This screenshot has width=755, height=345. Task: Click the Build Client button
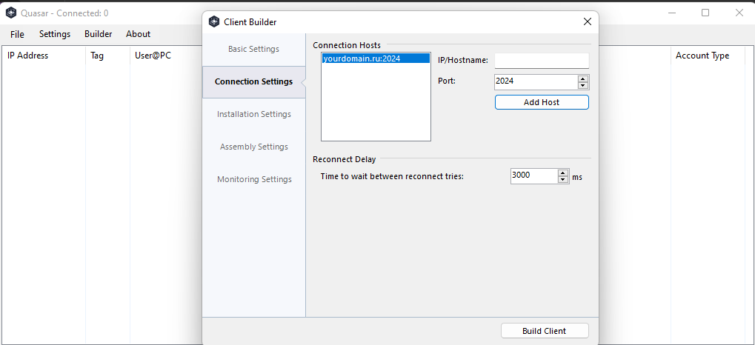[x=545, y=331]
